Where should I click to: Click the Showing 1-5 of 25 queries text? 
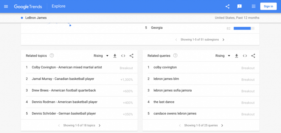coord(201,126)
